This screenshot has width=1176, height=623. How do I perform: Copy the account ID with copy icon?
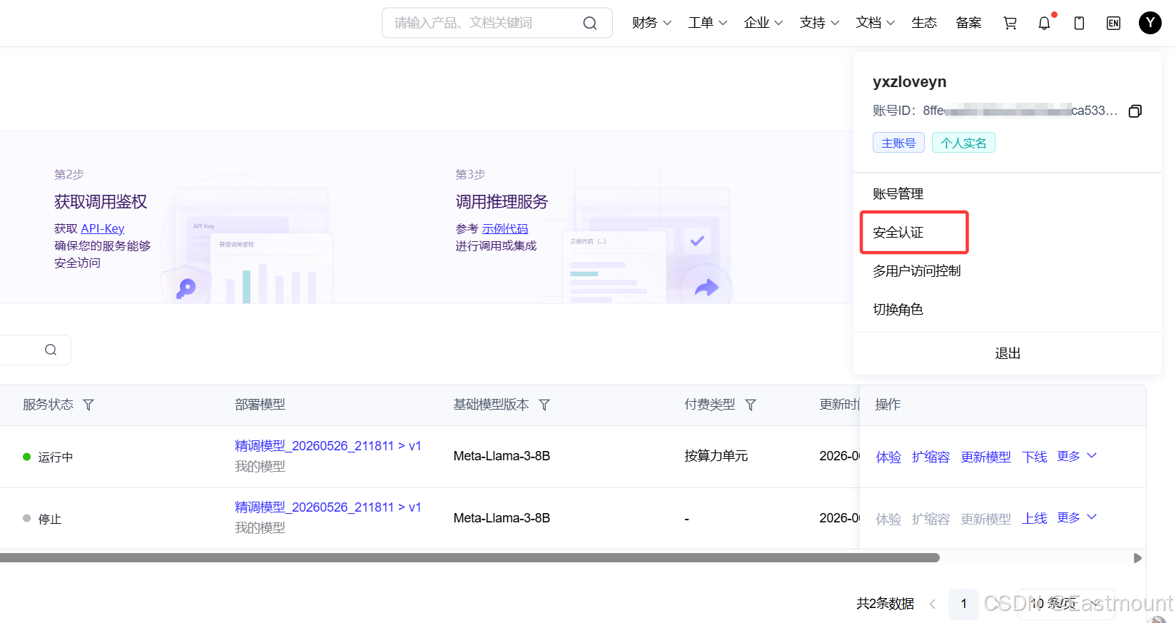1135,111
